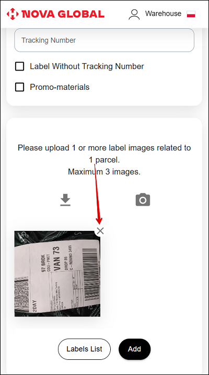Focus the Tracking Number input field
The width and height of the screenshot is (209, 375).
pos(104,40)
